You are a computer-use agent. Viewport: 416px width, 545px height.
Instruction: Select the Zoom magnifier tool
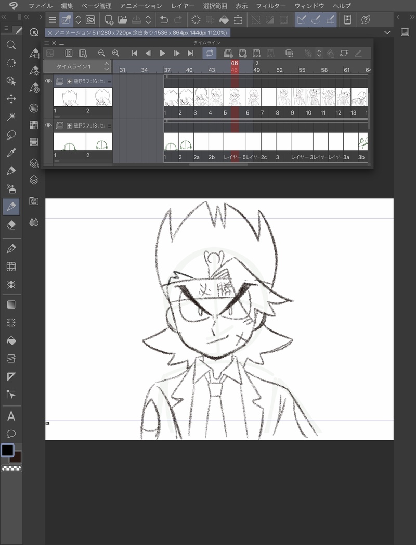[x=11, y=45]
